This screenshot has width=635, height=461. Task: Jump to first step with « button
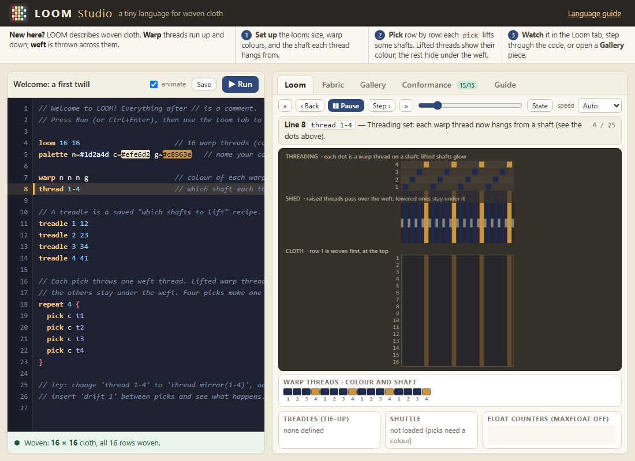(x=285, y=106)
